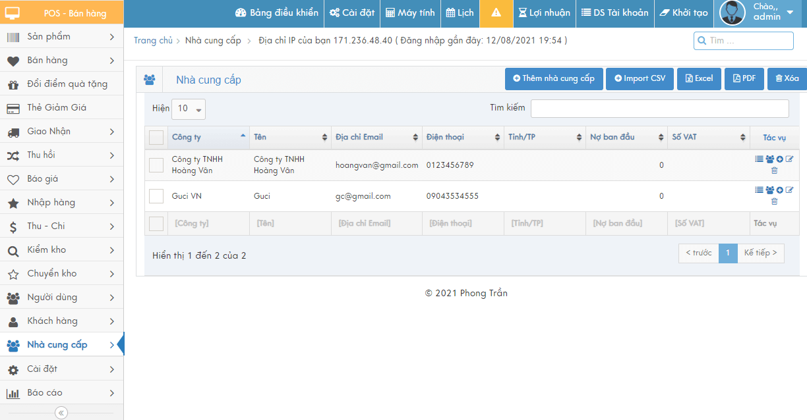The image size is (807, 420).
Task: Tick the checkbox for the Guci VN row
Action: 156,196
